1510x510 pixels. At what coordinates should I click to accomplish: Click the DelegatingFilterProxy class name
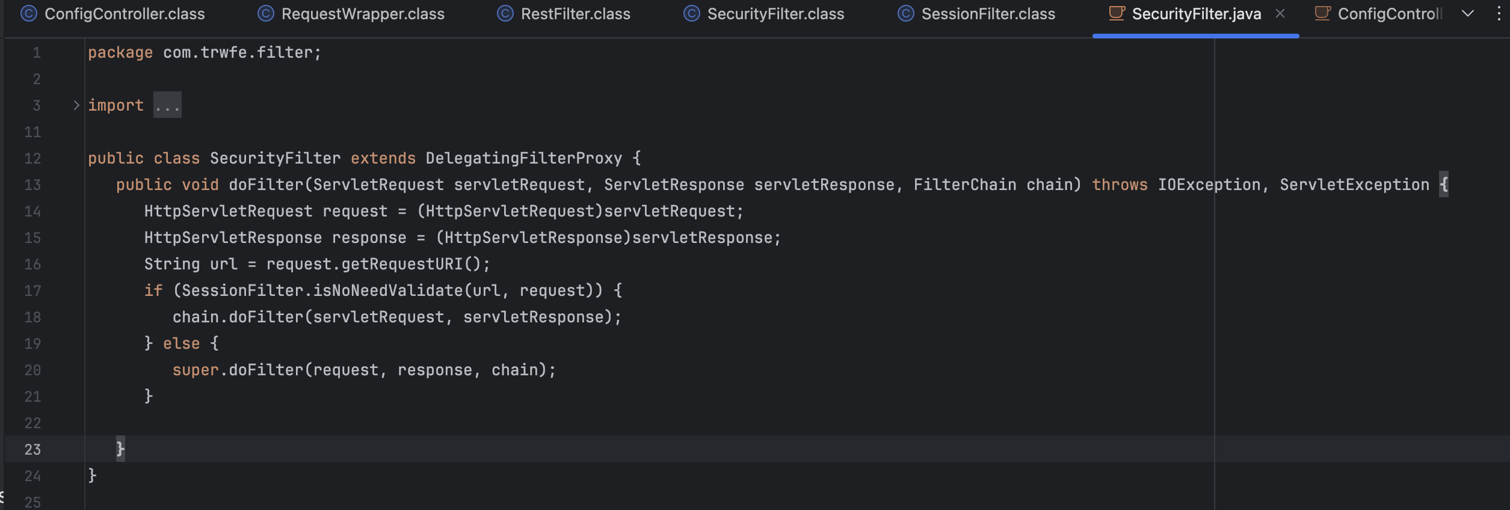tap(523, 158)
